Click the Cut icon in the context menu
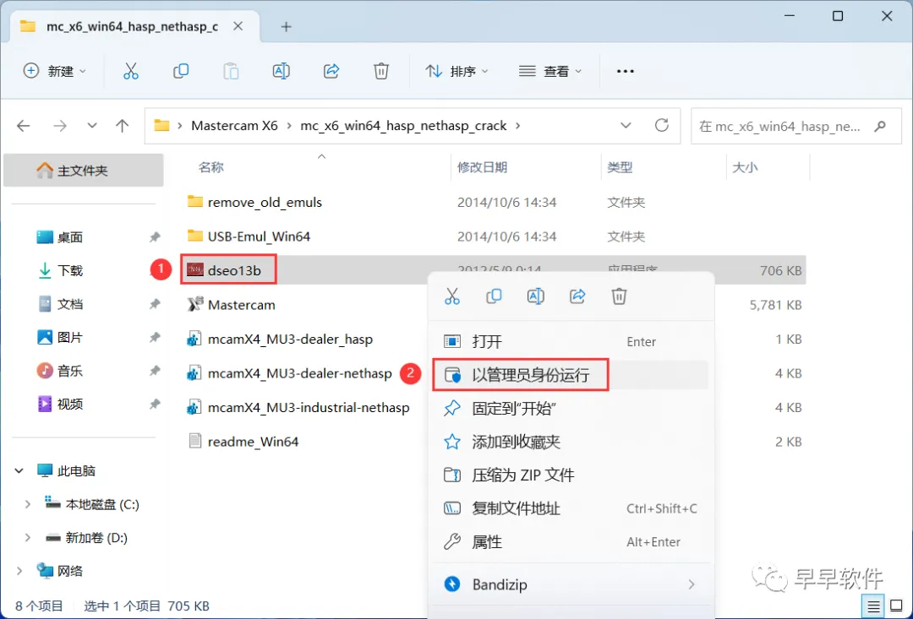 (451, 296)
